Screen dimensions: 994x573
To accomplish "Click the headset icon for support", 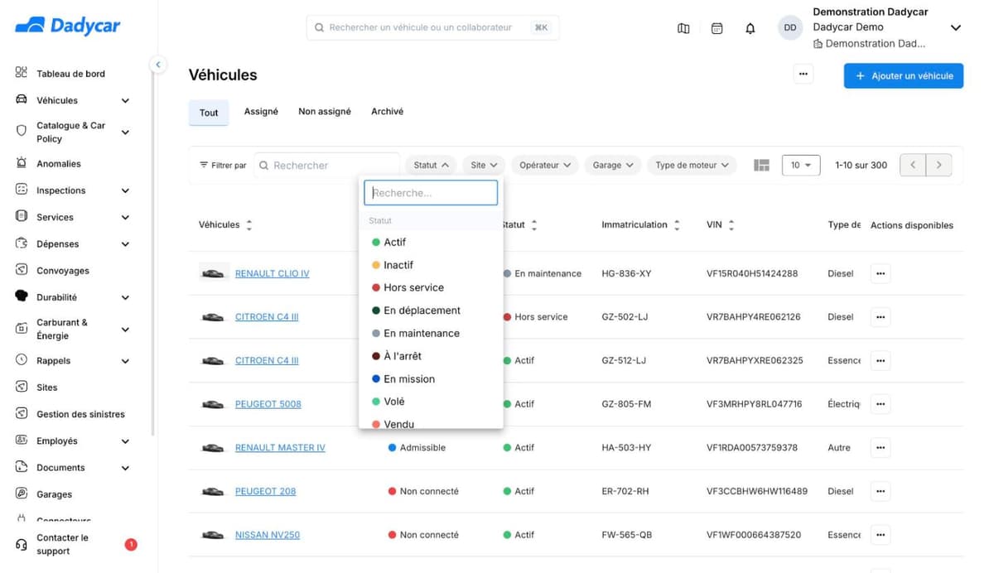I will (22, 544).
